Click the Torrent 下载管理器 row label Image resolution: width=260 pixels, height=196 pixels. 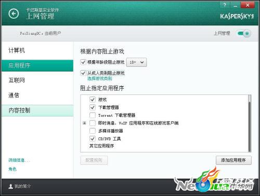tap(116, 115)
